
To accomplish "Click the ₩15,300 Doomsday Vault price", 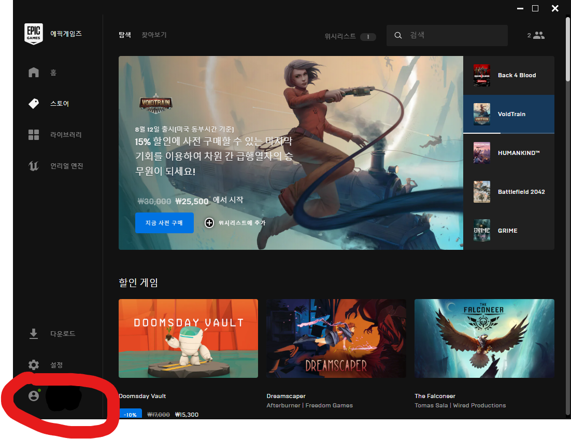I will coord(187,415).
